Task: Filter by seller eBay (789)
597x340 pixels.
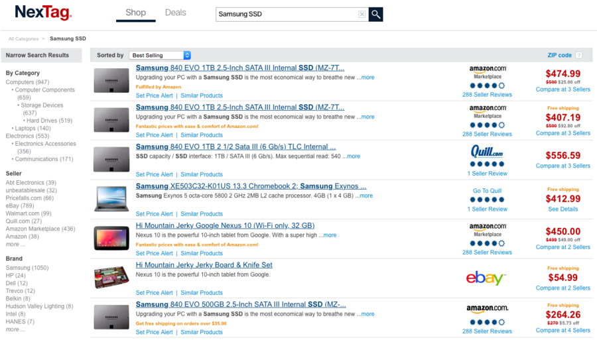Action: pos(20,205)
